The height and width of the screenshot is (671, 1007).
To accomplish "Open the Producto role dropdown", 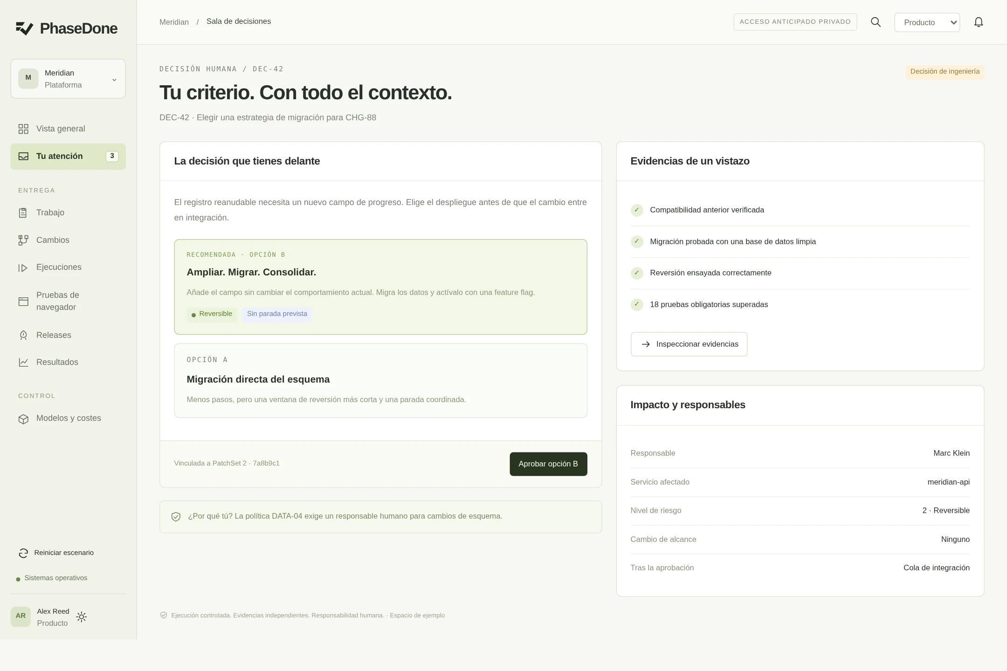I will pos(927,22).
